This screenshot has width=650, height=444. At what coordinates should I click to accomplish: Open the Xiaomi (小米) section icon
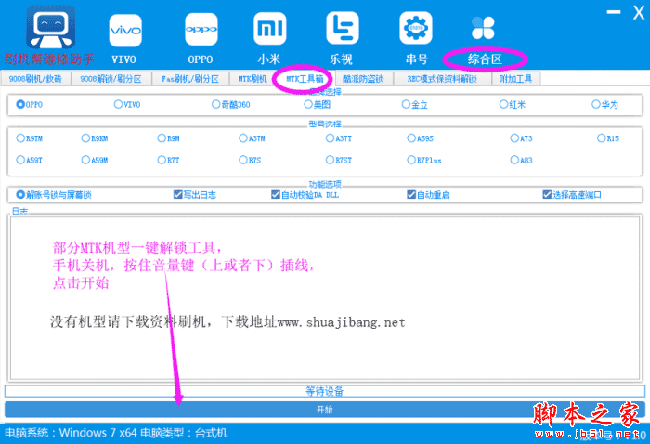coord(269,28)
